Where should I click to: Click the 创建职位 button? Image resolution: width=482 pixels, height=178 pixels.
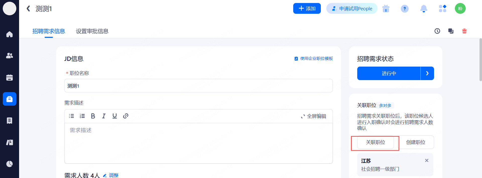416,142
